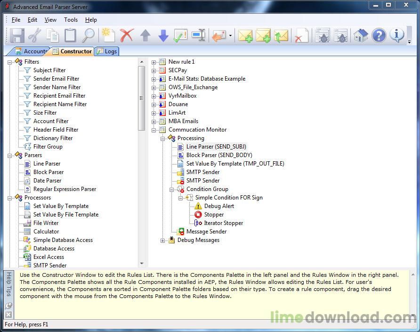
Task: Click the info bubble About icon
Action: 397,35
